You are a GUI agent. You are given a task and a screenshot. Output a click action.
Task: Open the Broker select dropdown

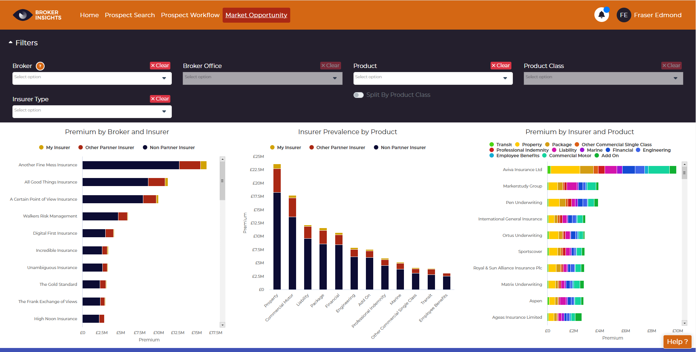point(92,78)
